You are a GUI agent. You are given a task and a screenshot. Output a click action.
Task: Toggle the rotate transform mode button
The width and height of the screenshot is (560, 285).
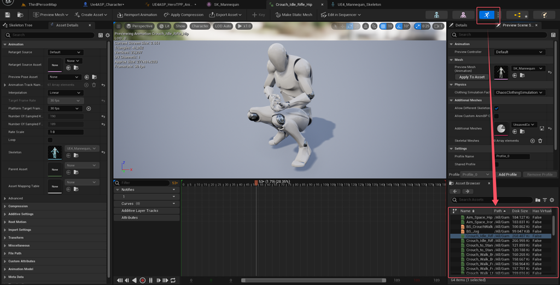pos(350,26)
